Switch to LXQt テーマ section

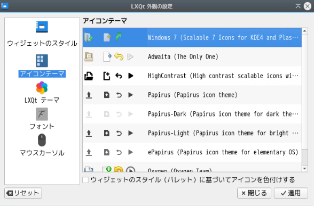42,100
